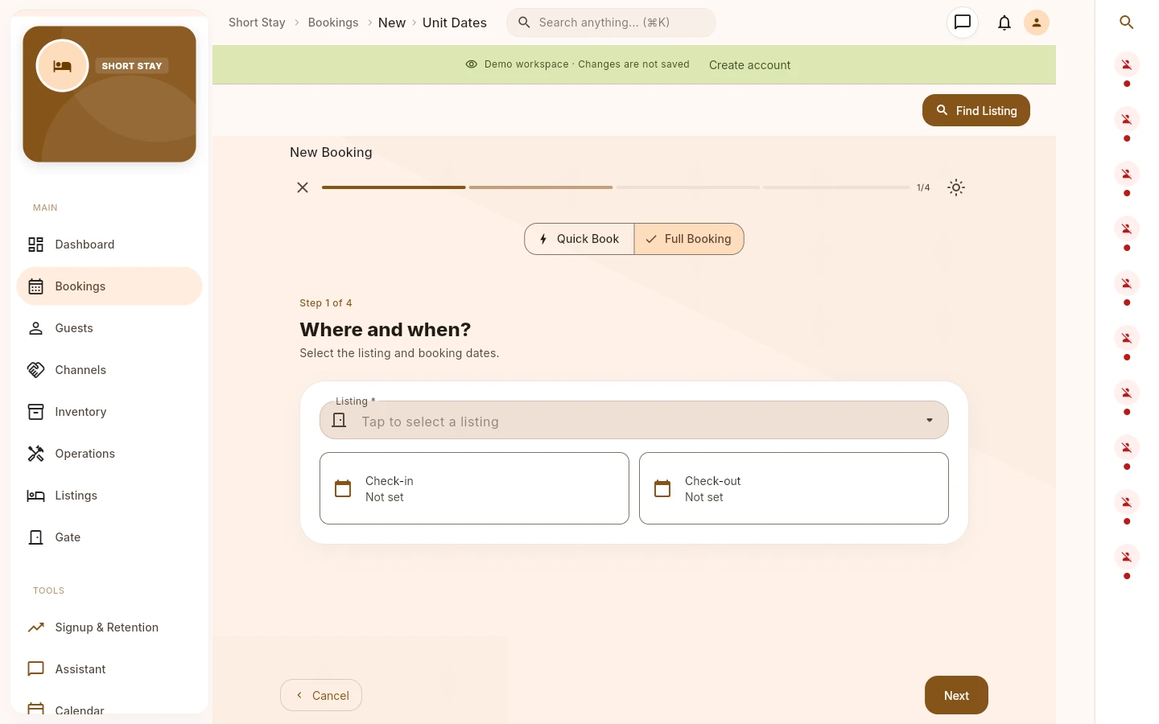Viewport: 1159px width, 724px height.
Task: Open the Calendar tool in sidebar
Action: pos(109,708)
